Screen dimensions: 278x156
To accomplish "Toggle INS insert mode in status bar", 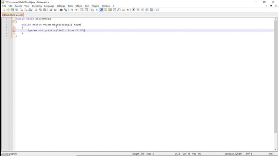I will point(271,154).
